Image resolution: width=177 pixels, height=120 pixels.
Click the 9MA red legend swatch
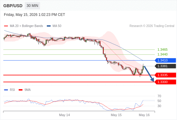pyautogui.click(x=20, y=90)
